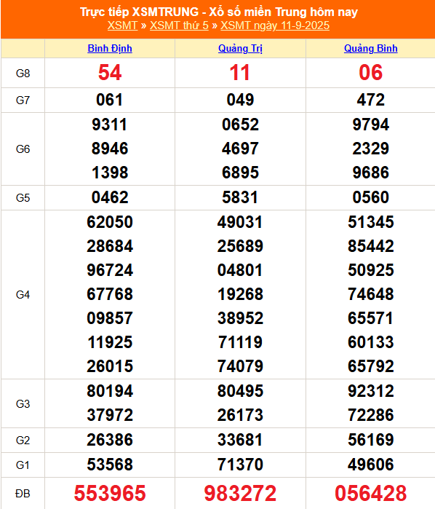Screen dimensions: 435x509
Task: Select Quảng Trị special prize 983272
Action: 240,493
